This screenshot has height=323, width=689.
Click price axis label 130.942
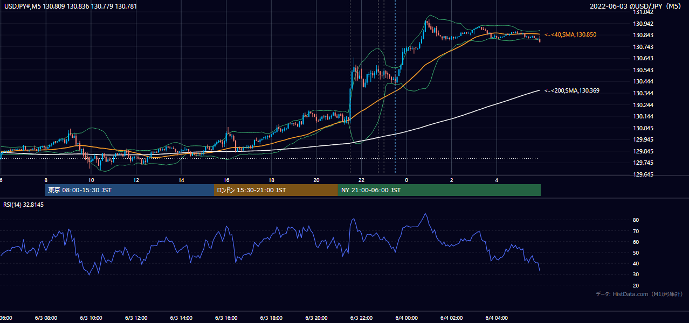(x=644, y=24)
